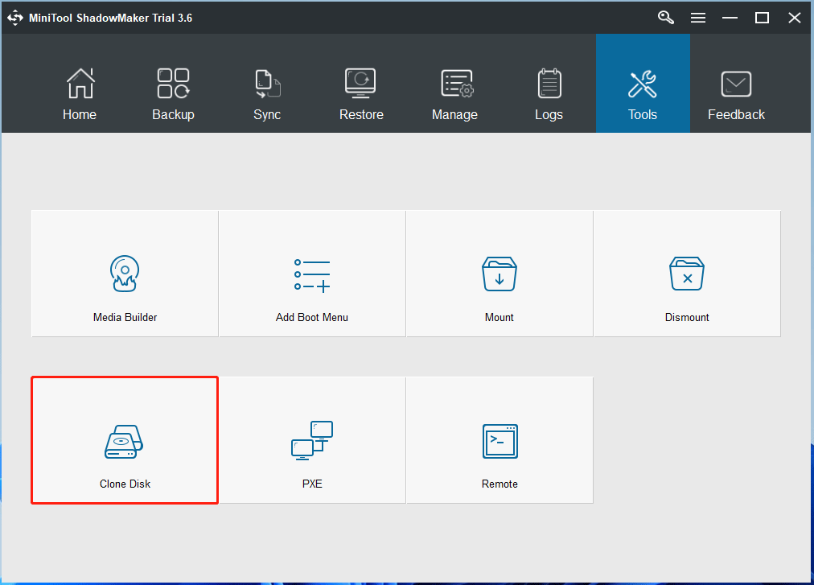Start the Clone Disk tool
814x585 pixels.
click(x=125, y=440)
